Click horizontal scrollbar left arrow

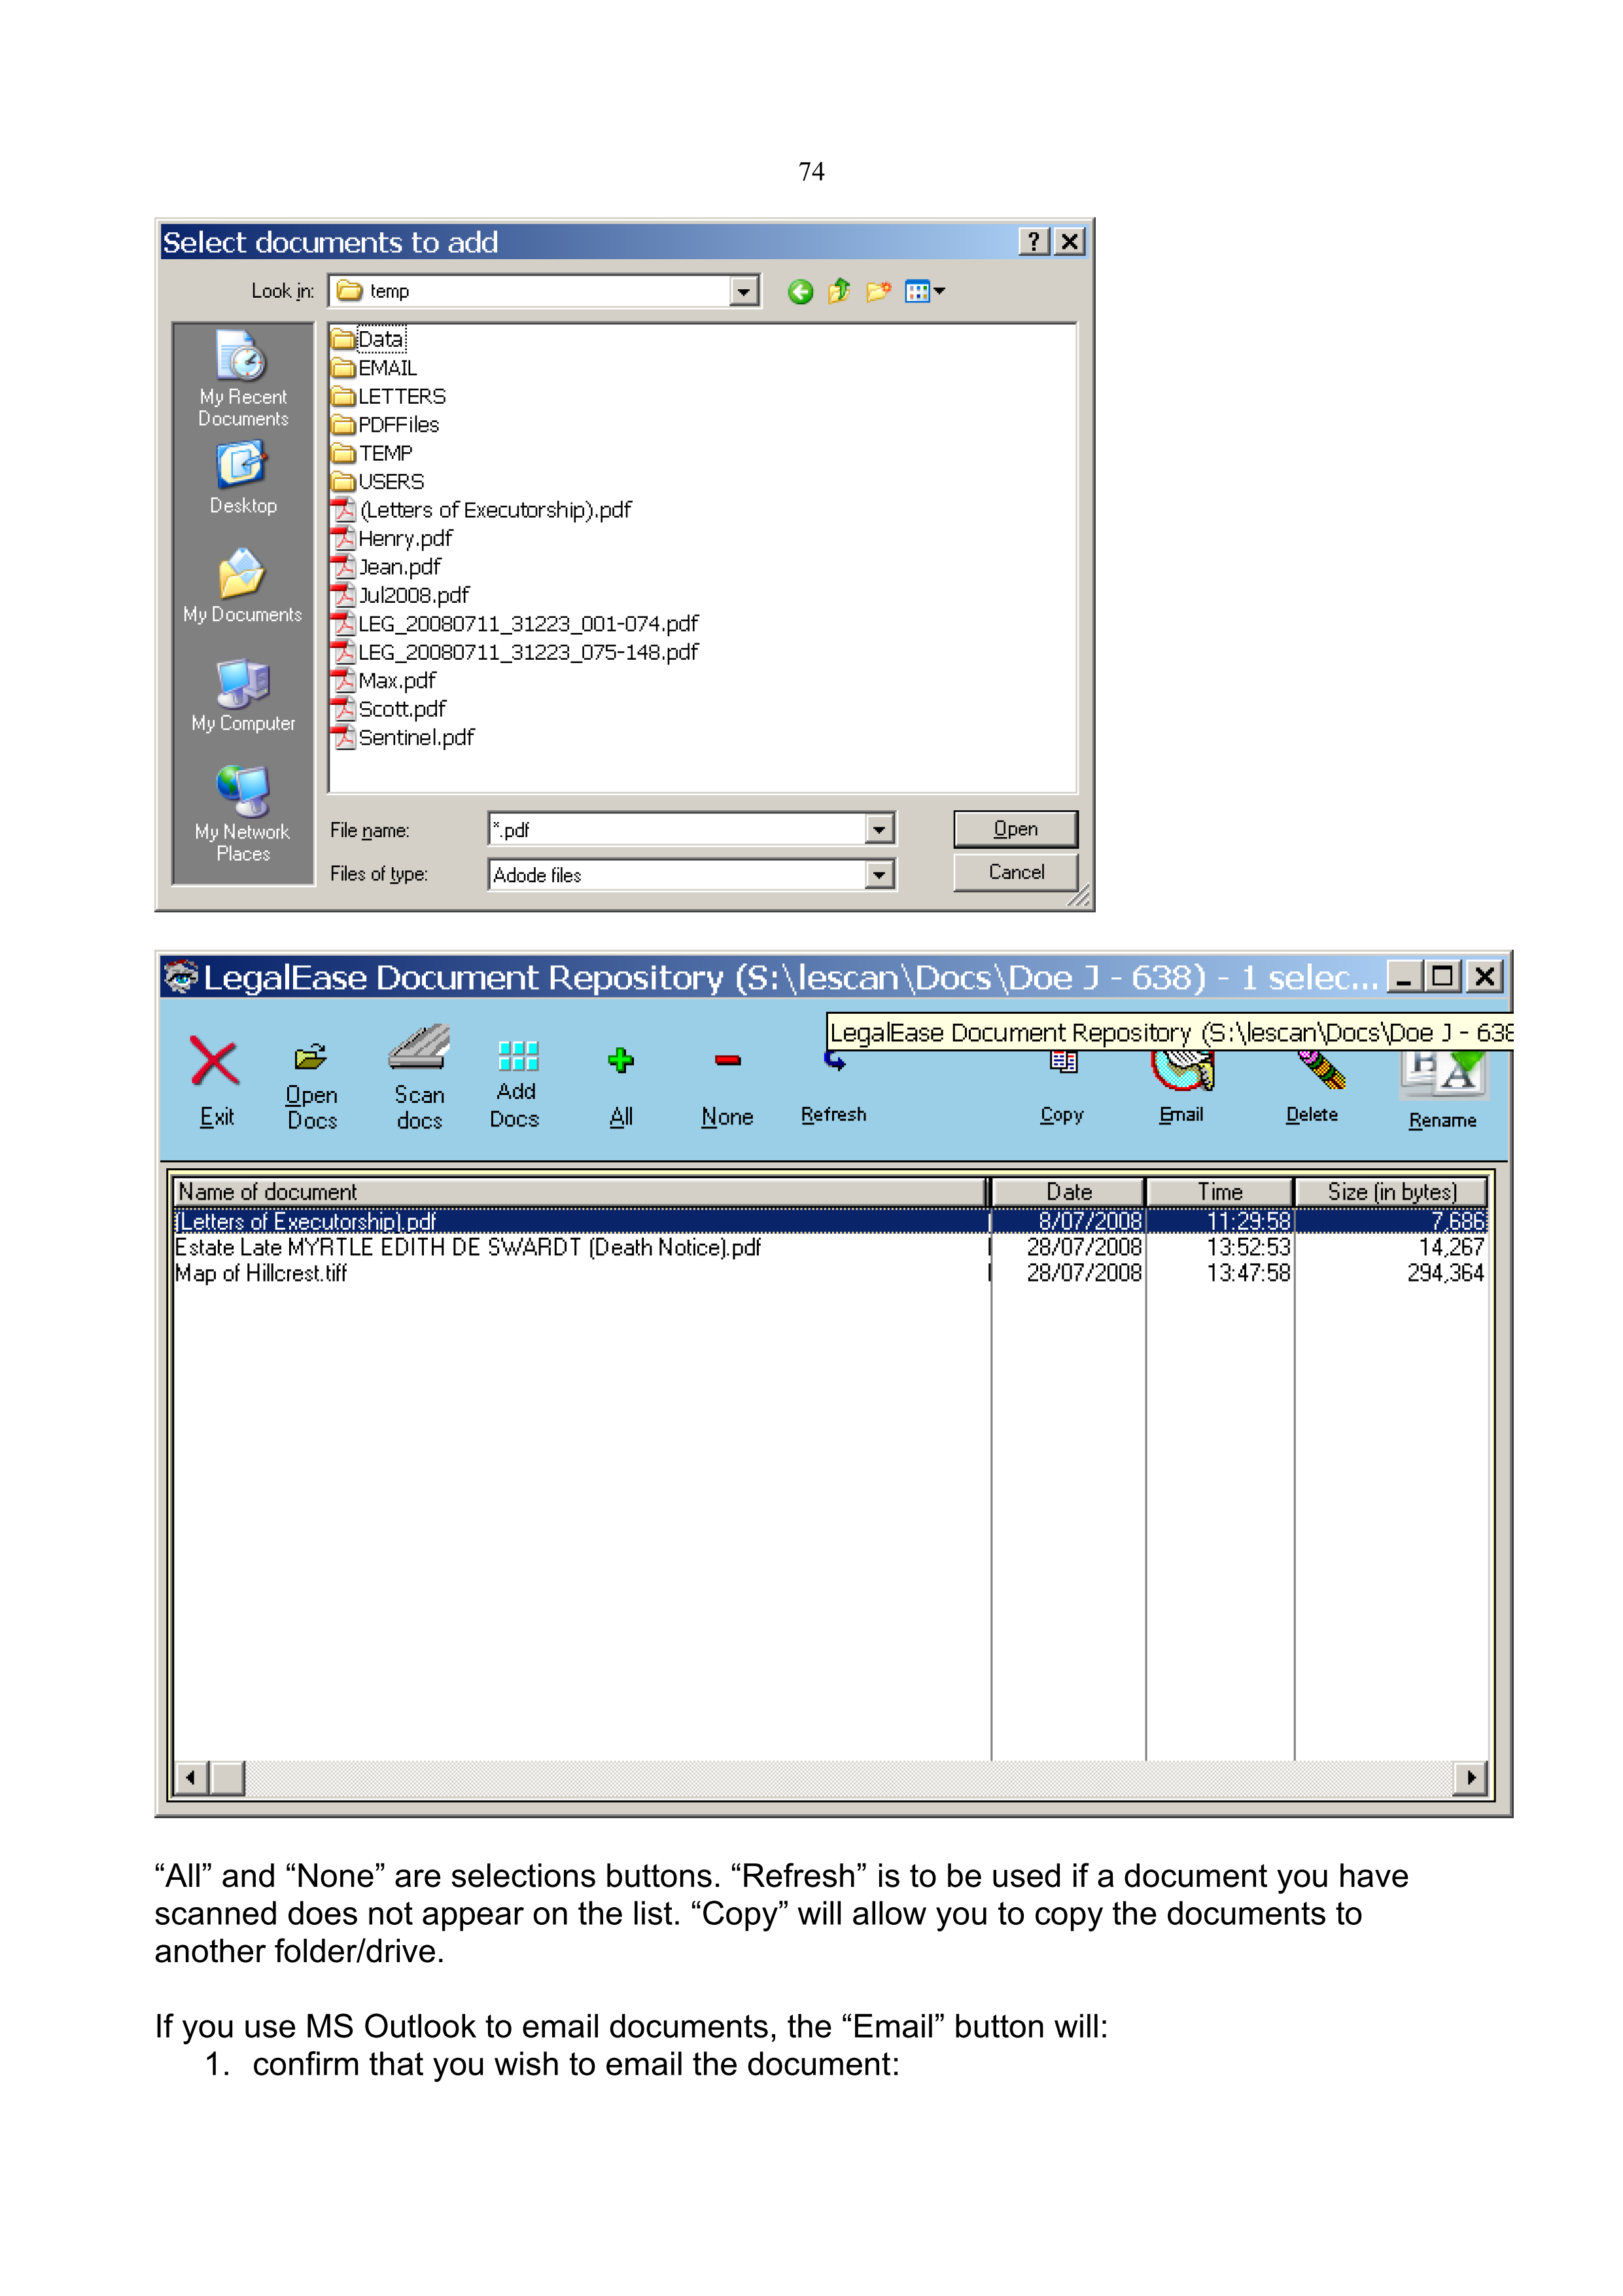(x=191, y=1778)
